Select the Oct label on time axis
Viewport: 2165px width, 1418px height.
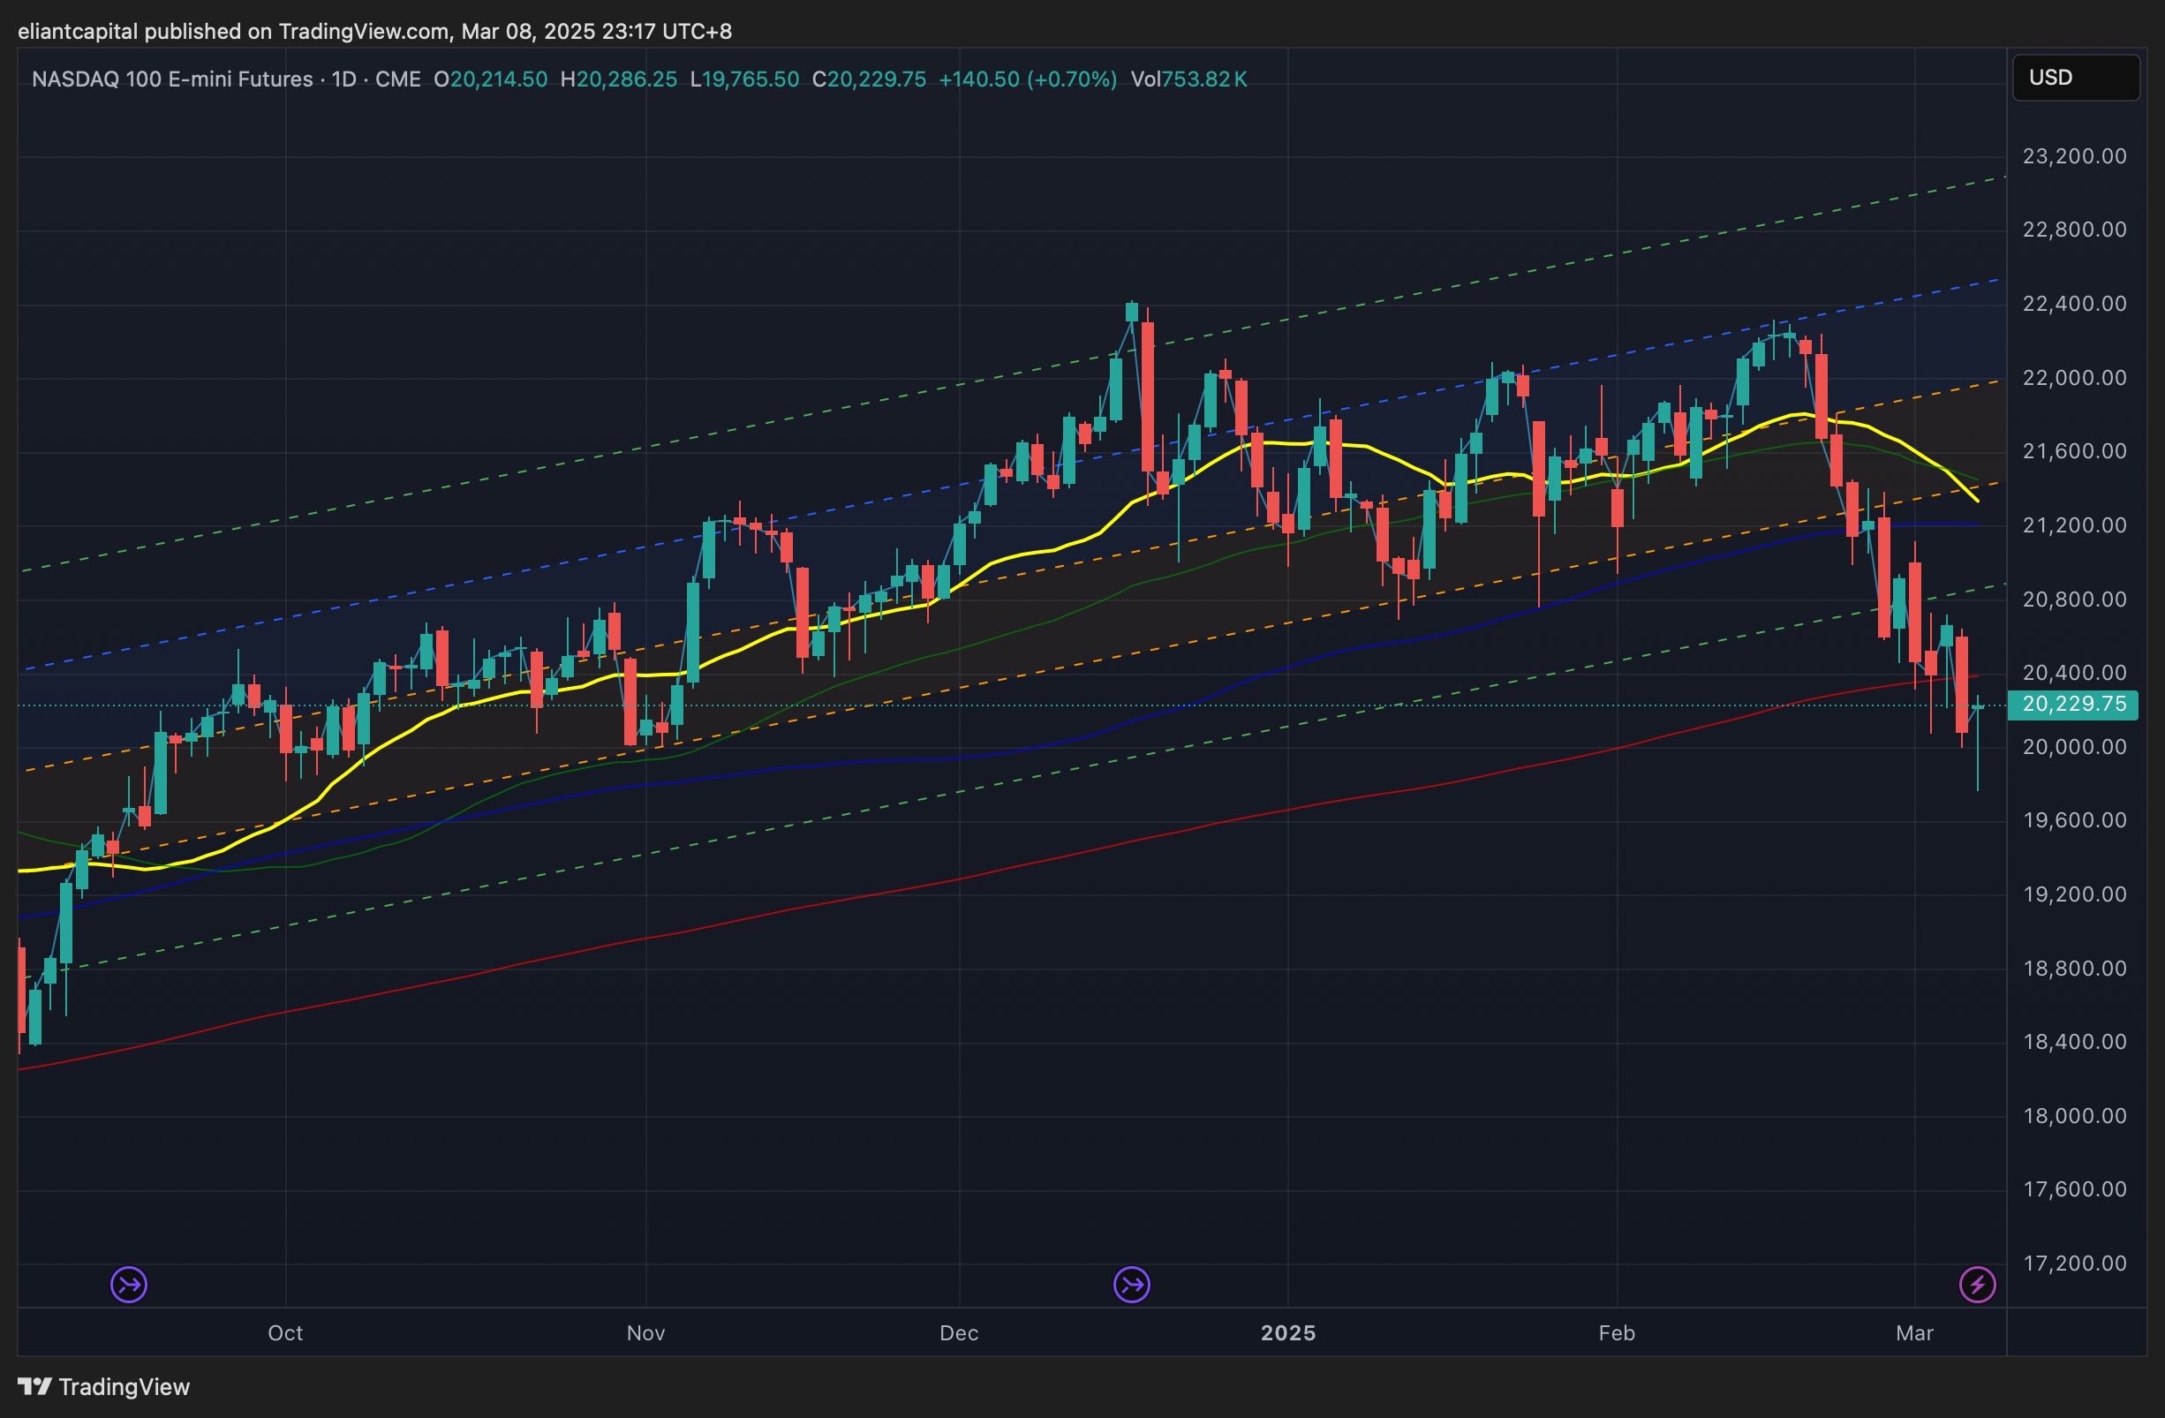[x=284, y=1333]
